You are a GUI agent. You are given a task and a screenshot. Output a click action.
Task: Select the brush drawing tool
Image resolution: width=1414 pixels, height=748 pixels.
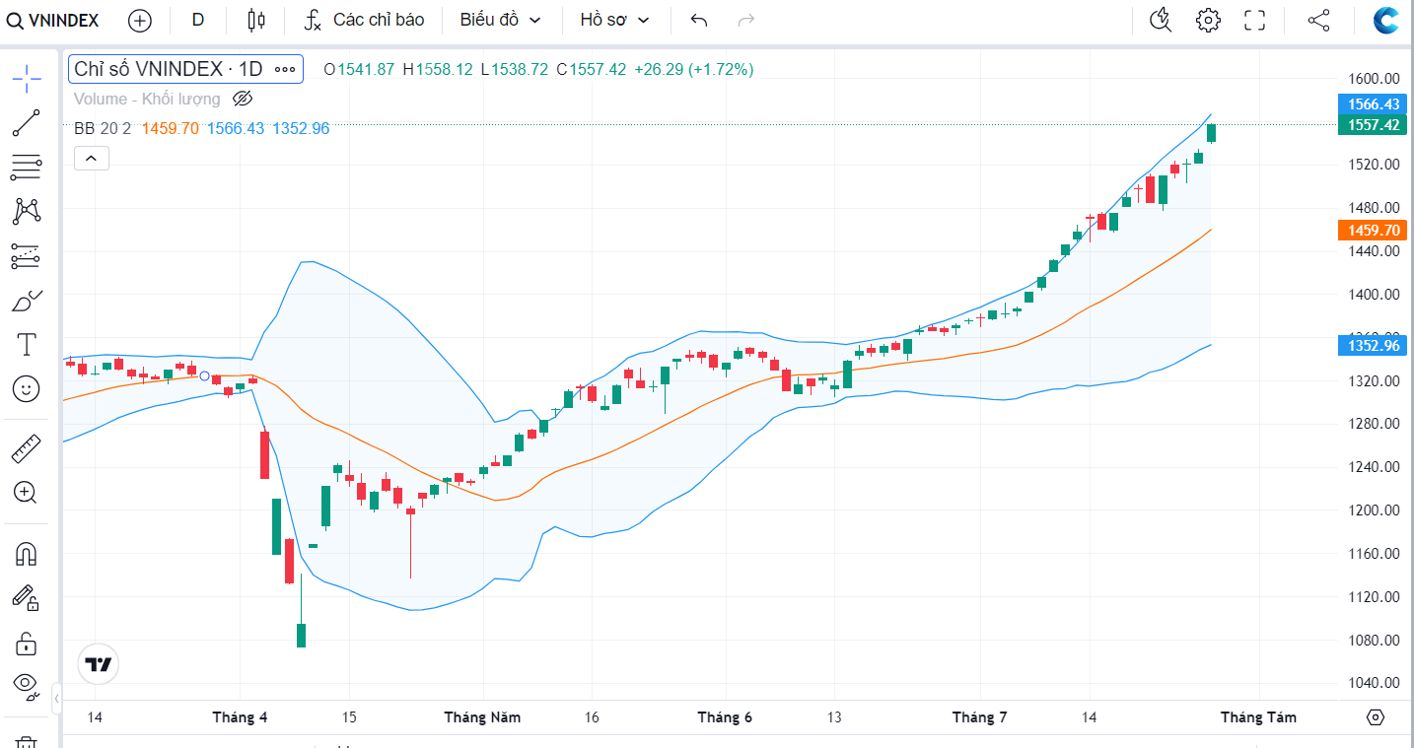click(27, 301)
